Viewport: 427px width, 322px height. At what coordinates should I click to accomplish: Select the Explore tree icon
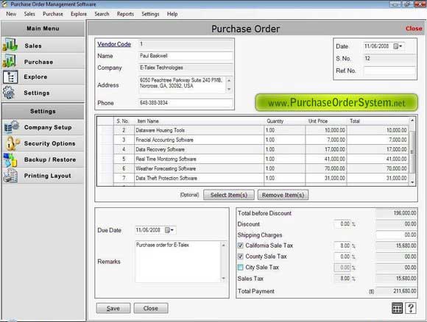(x=10, y=77)
